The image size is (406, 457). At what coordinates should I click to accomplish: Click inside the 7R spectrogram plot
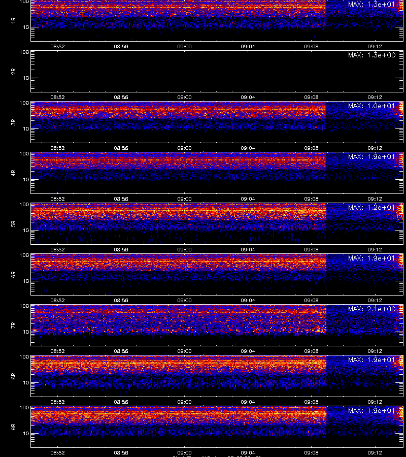tap(217, 325)
